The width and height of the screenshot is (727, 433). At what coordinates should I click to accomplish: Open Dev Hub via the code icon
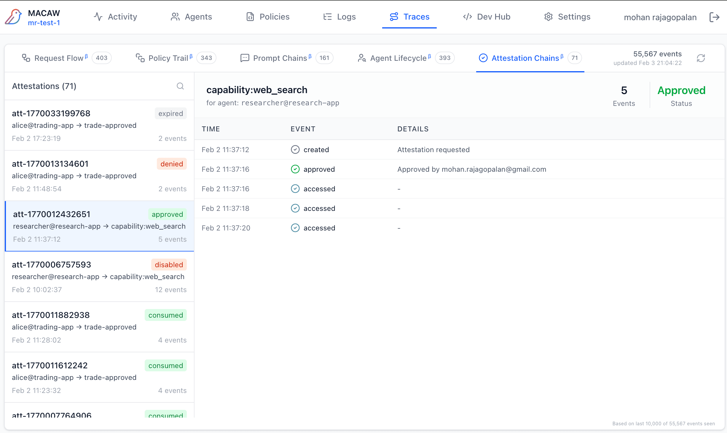(467, 17)
